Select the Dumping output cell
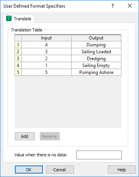The height and width of the screenshot is (177, 139). click(x=96, y=45)
